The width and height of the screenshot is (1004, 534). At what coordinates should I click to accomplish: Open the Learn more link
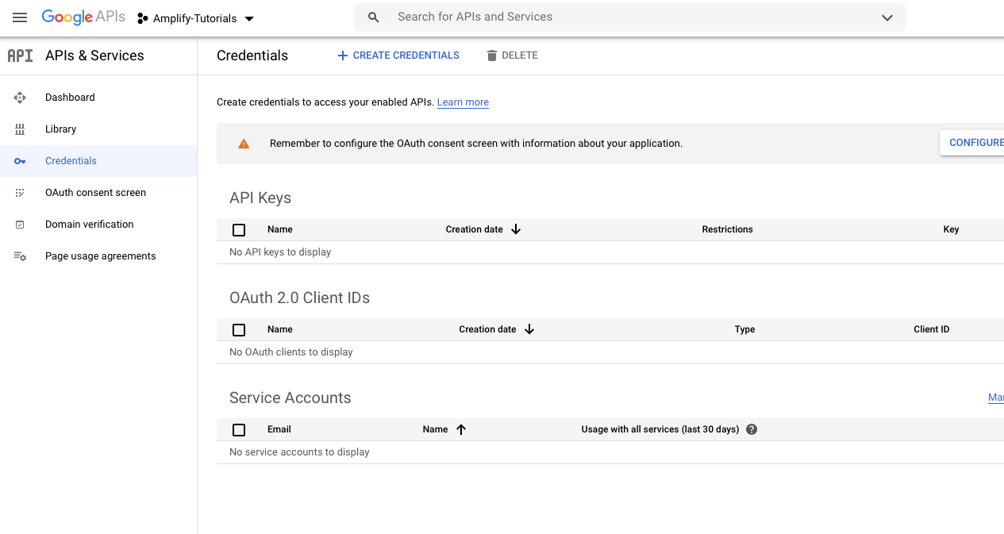[x=463, y=102]
